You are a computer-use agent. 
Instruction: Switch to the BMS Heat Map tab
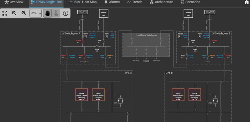pyautogui.click(x=83, y=2)
